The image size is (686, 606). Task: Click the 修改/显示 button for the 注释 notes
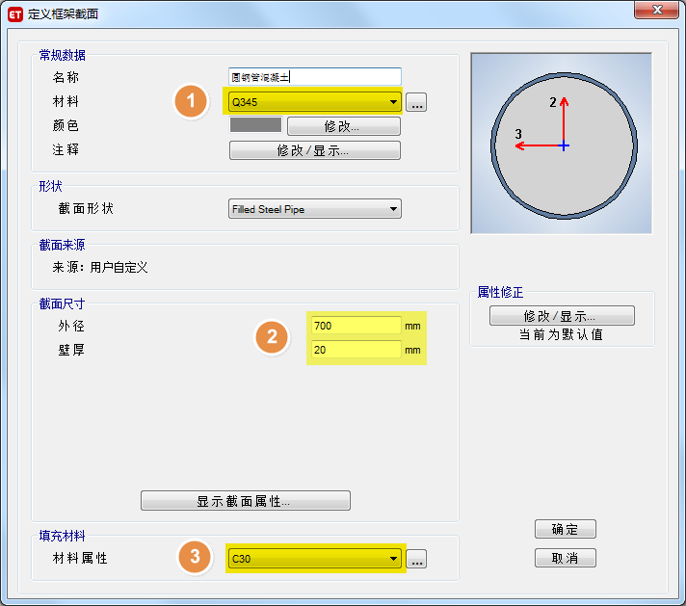(314, 150)
